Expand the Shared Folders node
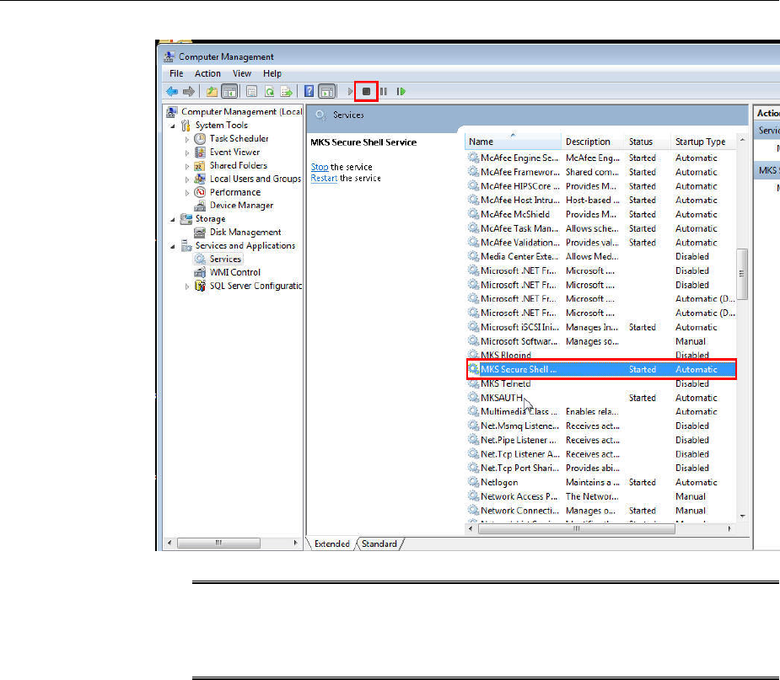The image size is (780, 680). (187, 166)
